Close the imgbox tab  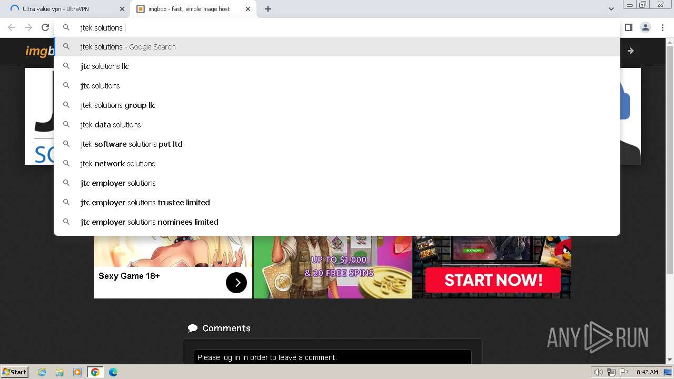[248, 9]
